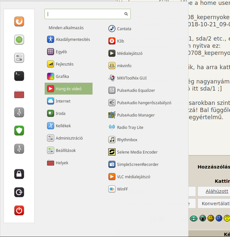
Task: Click the menu search input field
Action: click(87, 14)
